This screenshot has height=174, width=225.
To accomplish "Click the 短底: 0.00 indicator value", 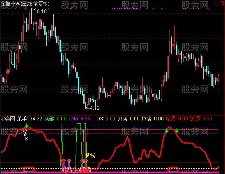I will point(153,119).
